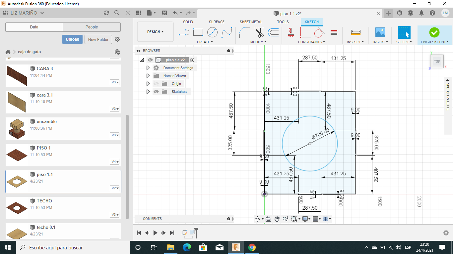Refresh the data panel
453x254 pixels.
point(106,13)
